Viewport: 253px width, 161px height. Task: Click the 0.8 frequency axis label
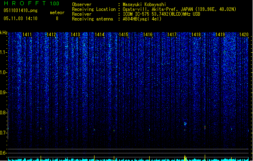coord(3,113)
